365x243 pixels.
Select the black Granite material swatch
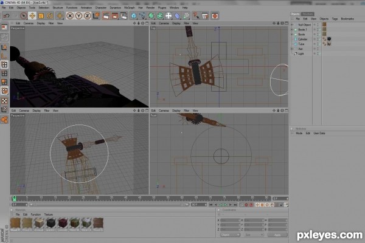[51, 223]
